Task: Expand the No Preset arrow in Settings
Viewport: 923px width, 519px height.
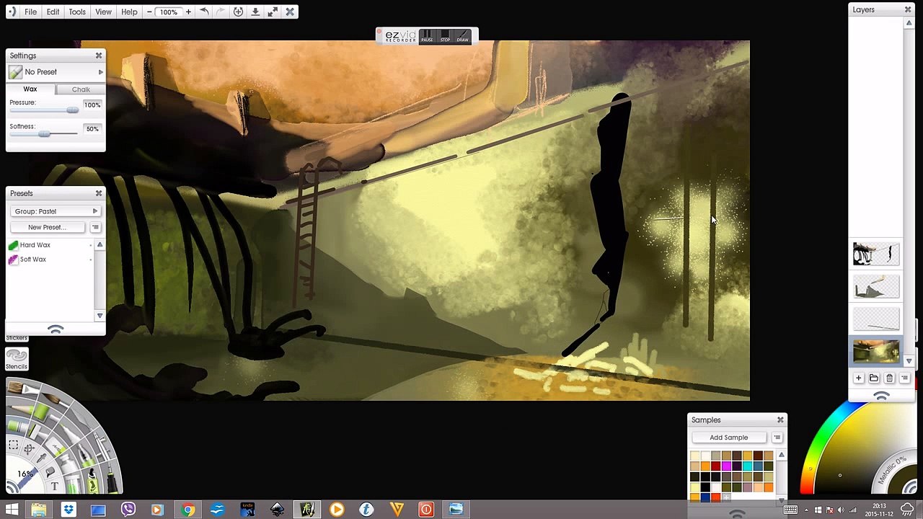Action: [100, 72]
